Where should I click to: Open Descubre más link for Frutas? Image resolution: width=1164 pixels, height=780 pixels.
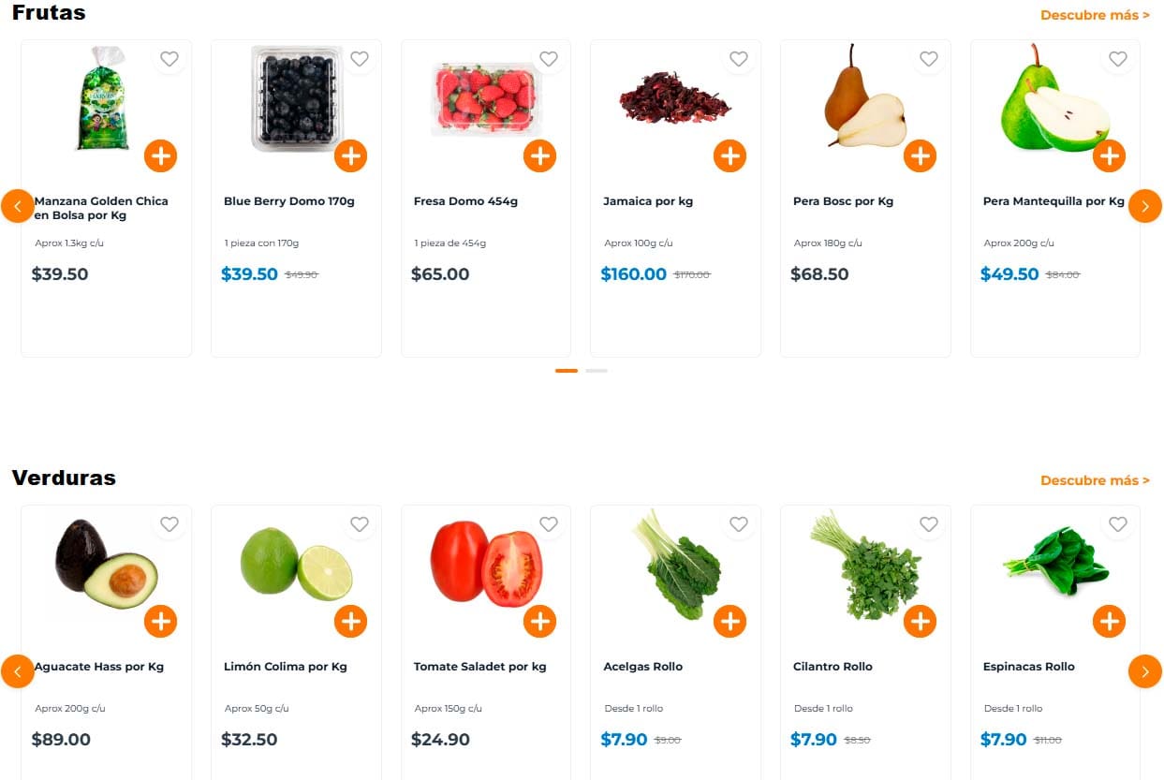pos(1095,15)
